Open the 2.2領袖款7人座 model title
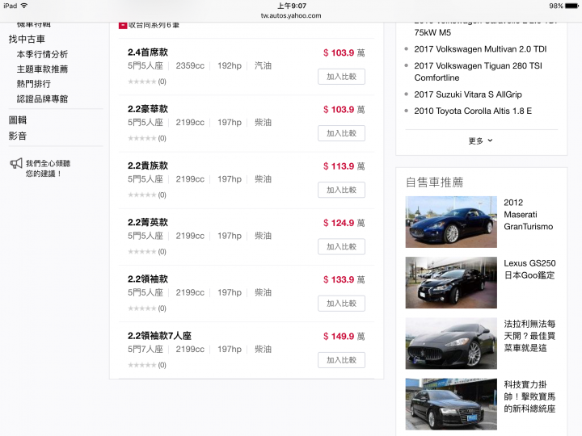582x436 pixels. (159, 336)
